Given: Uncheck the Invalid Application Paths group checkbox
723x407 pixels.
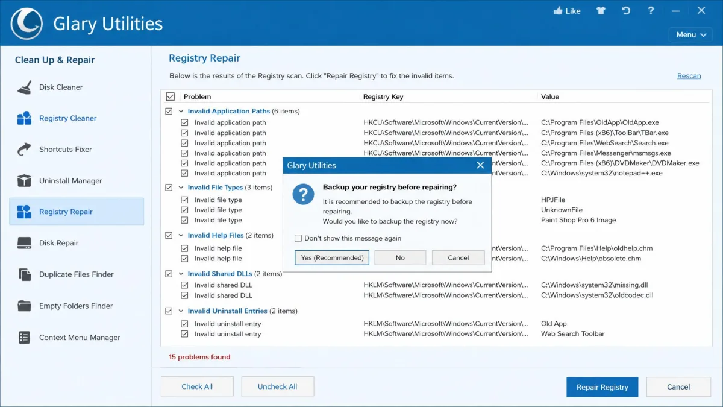Looking at the screenshot, I should [169, 111].
